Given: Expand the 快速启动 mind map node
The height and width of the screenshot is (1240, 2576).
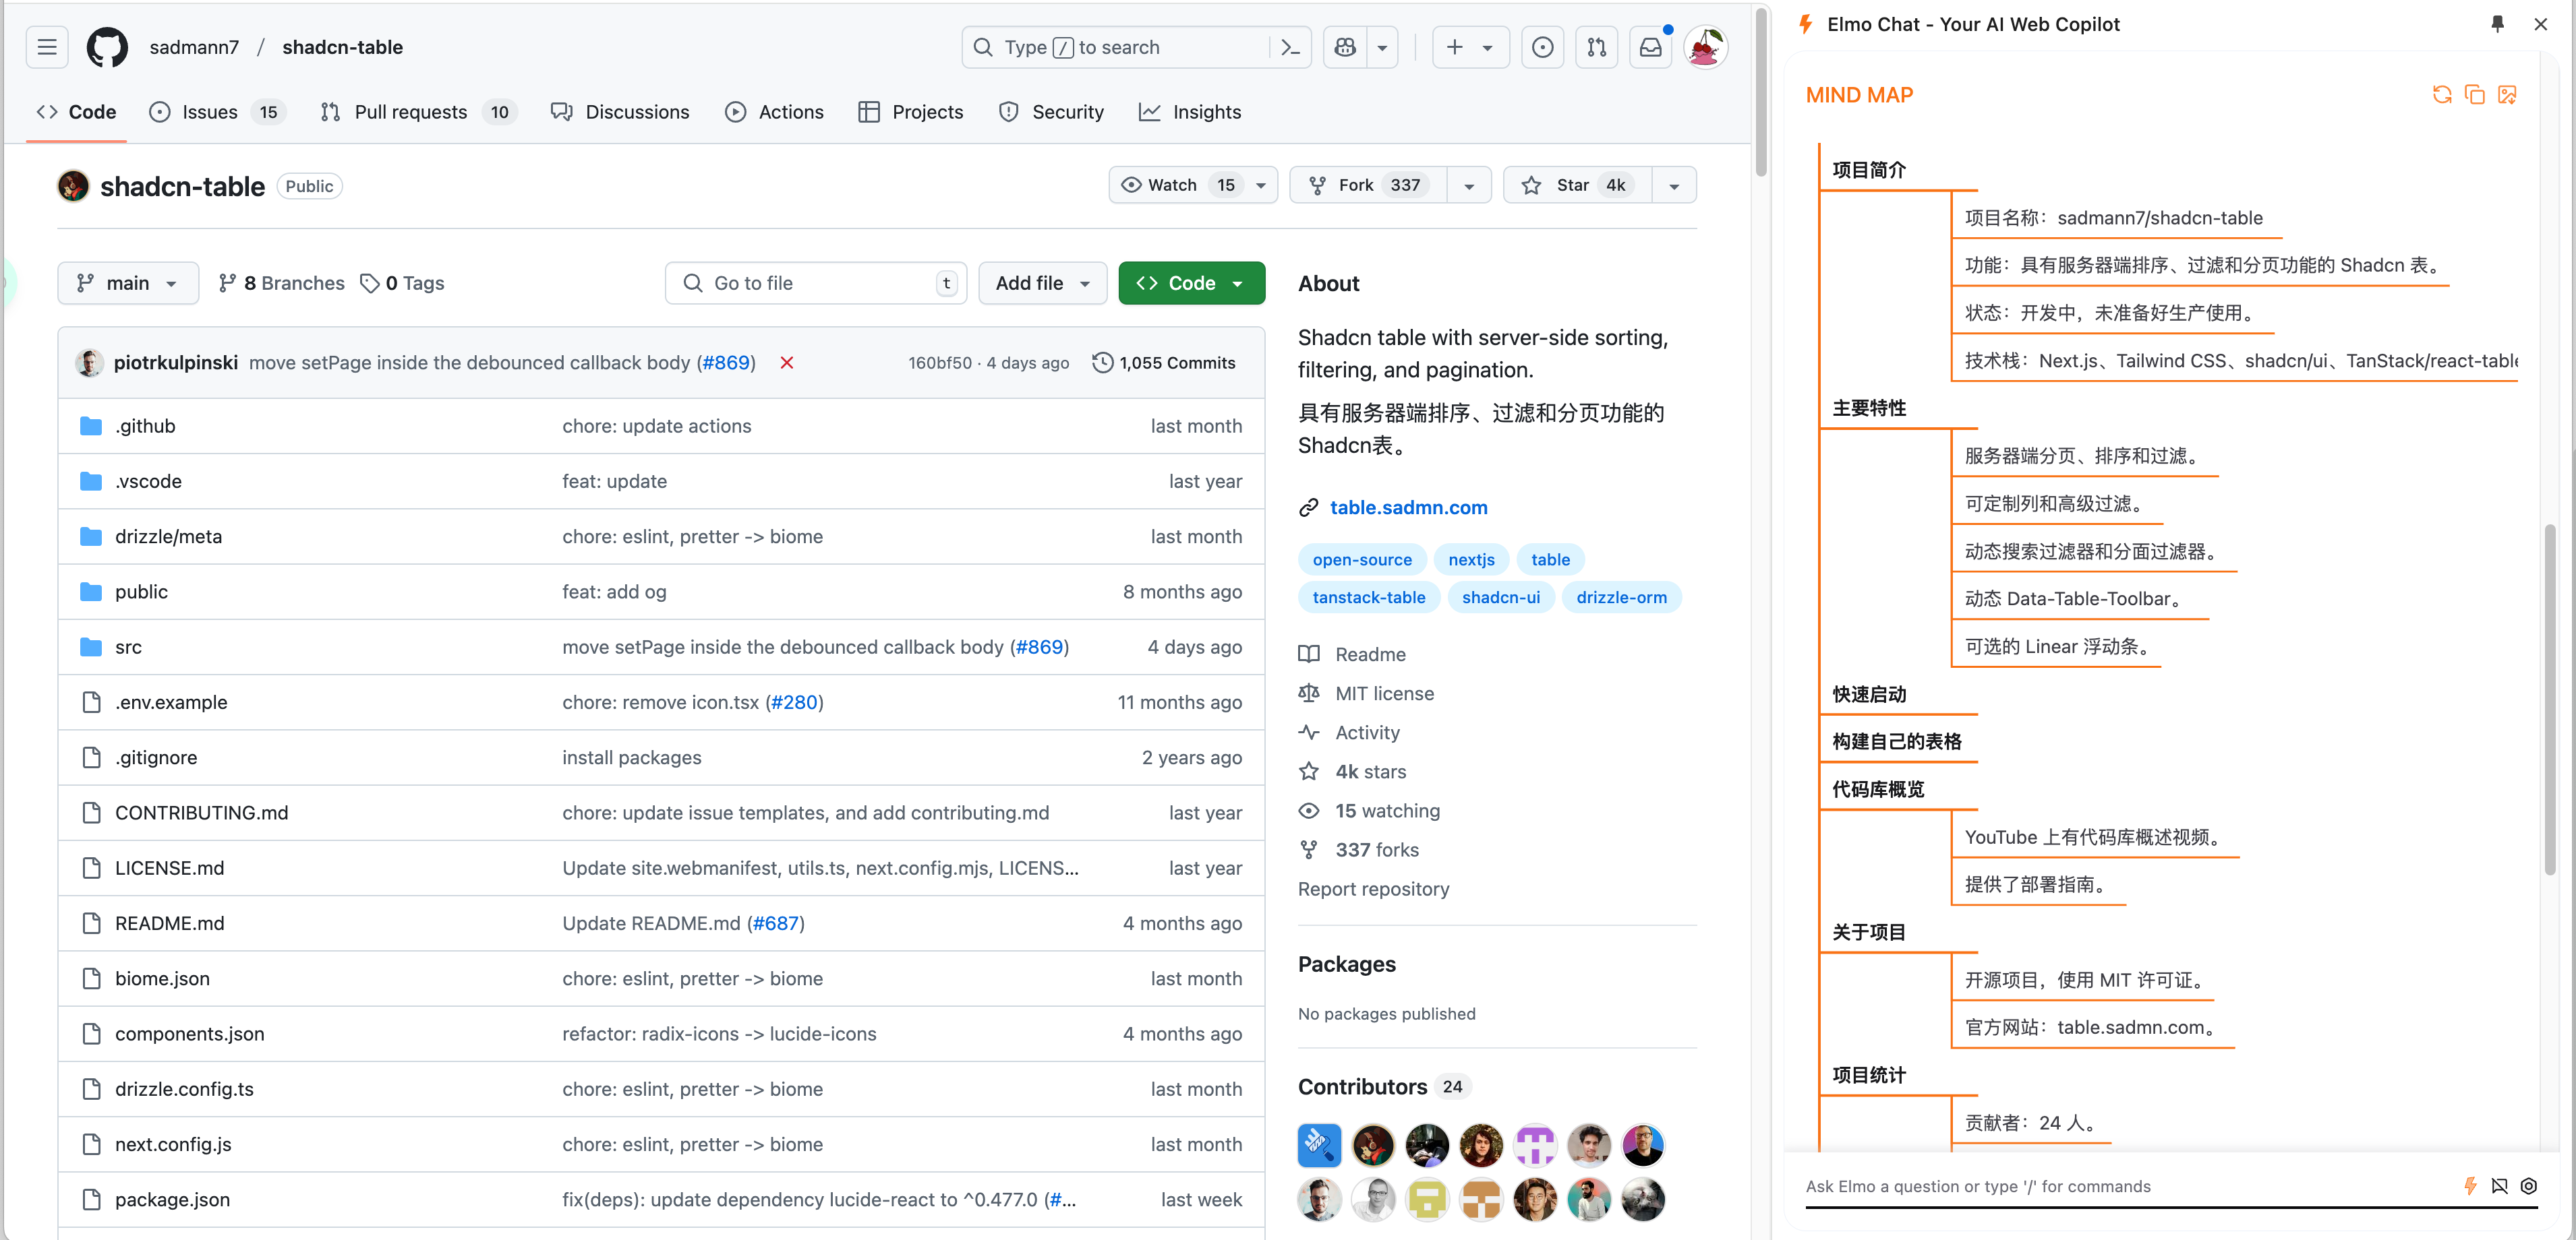Looking at the screenshot, I should (x=1868, y=694).
